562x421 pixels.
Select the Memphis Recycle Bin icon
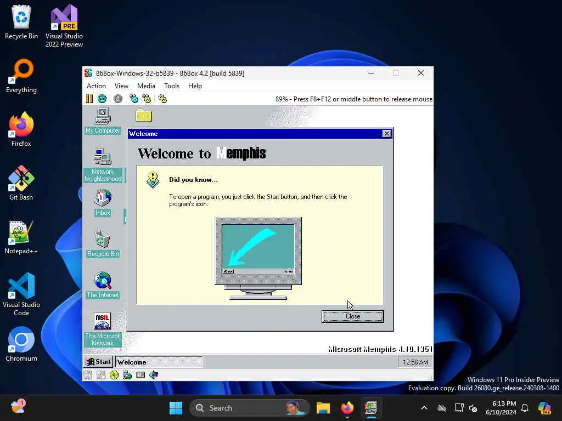coord(103,244)
